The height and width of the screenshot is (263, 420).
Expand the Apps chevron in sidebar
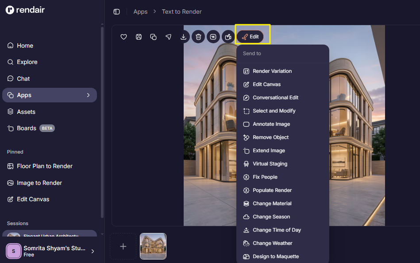pyautogui.click(x=88, y=95)
